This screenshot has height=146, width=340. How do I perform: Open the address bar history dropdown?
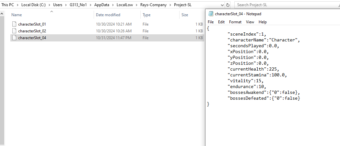click(x=222, y=5)
